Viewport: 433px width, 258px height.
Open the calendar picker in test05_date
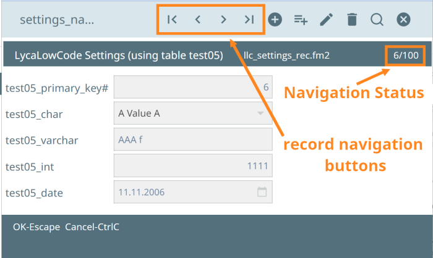point(262,192)
